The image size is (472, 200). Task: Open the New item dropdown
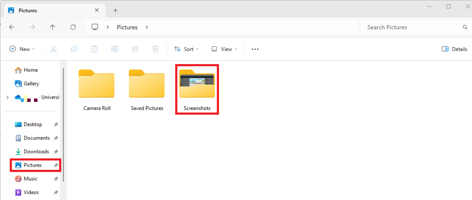[22, 49]
